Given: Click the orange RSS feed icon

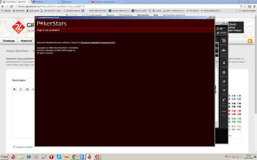Looking at the screenshot, I should tap(250, 41).
